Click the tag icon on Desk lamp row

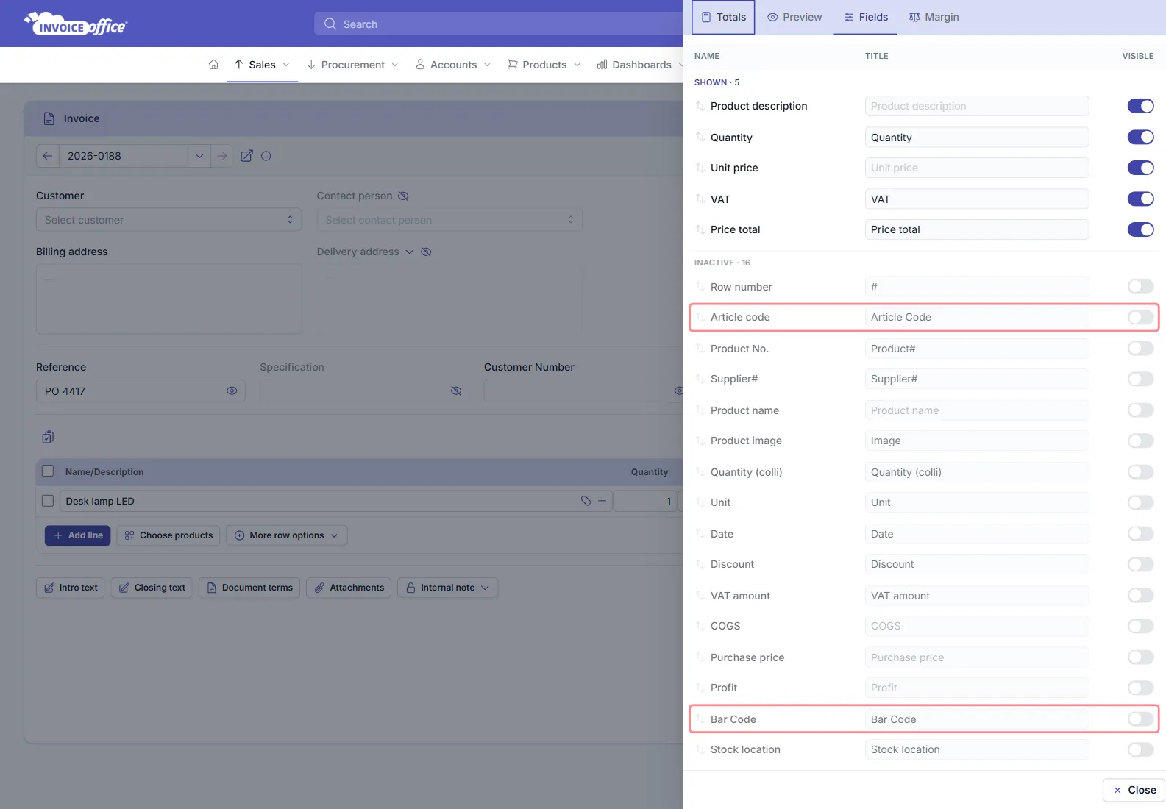(x=586, y=501)
